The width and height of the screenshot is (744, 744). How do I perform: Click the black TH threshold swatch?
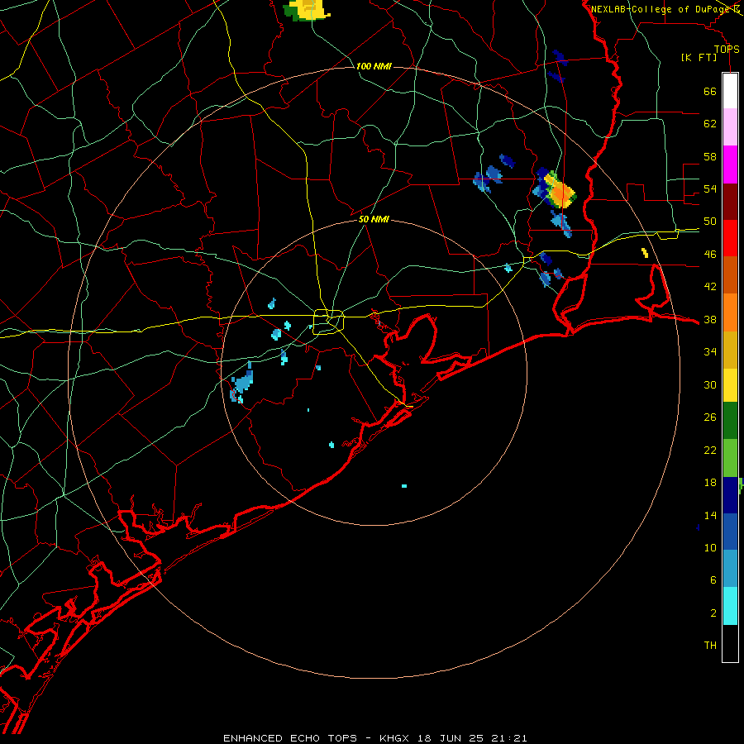pyautogui.click(x=730, y=643)
